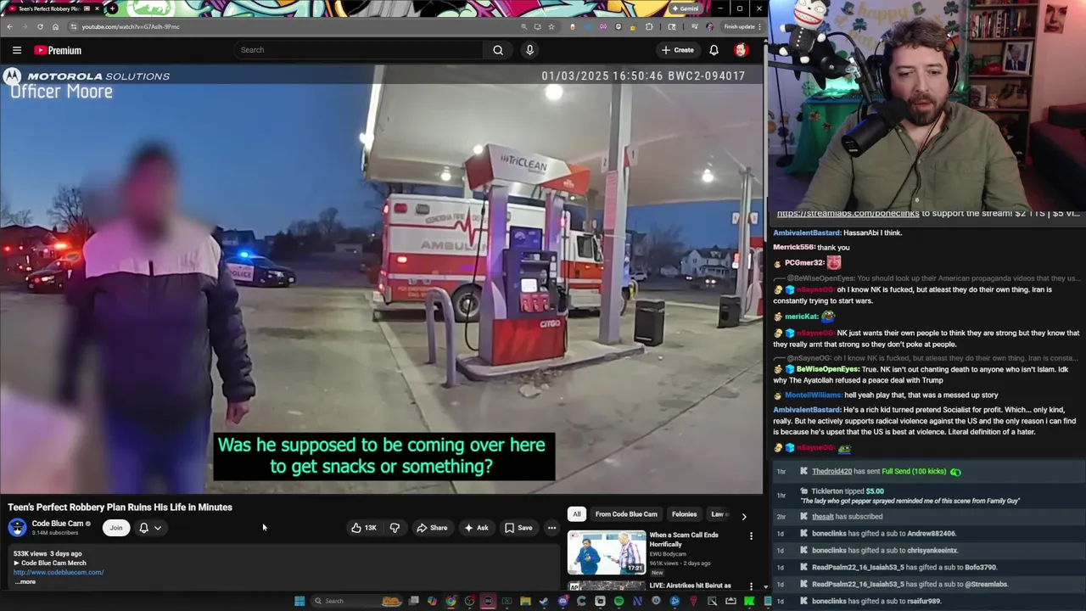
Task: Join the Code Blue Cam channel
Action: click(116, 528)
